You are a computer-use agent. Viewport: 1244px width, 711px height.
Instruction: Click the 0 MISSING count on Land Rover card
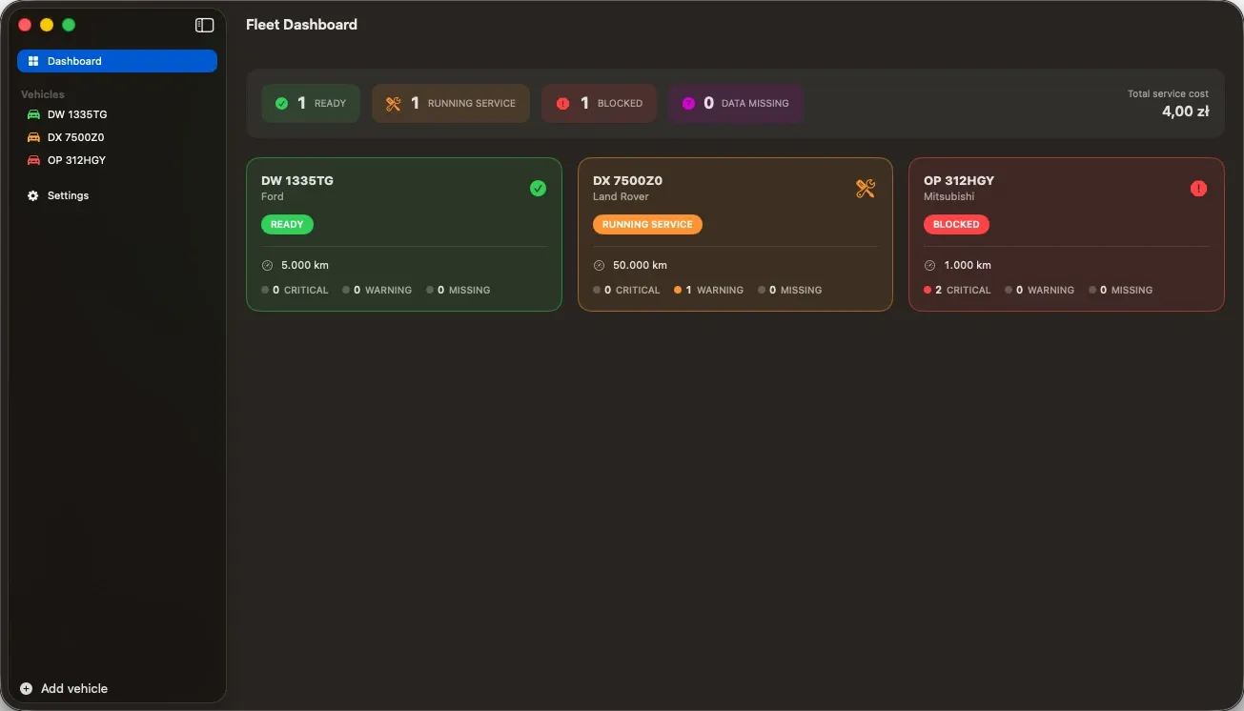pyautogui.click(x=789, y=290)
